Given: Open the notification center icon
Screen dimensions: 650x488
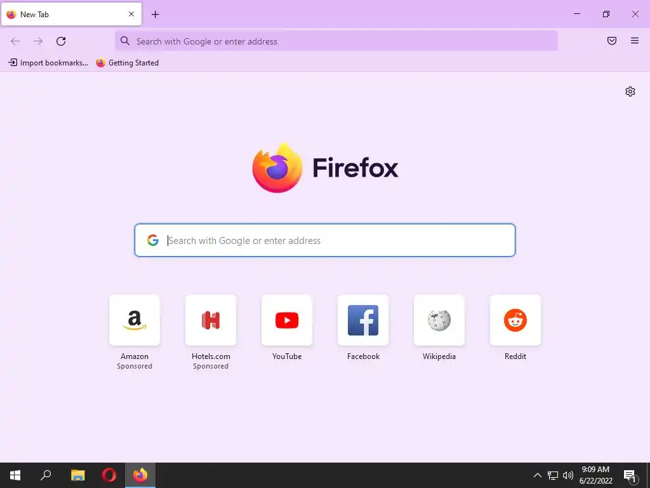Looking at the screenshot, I should point(630,475).
